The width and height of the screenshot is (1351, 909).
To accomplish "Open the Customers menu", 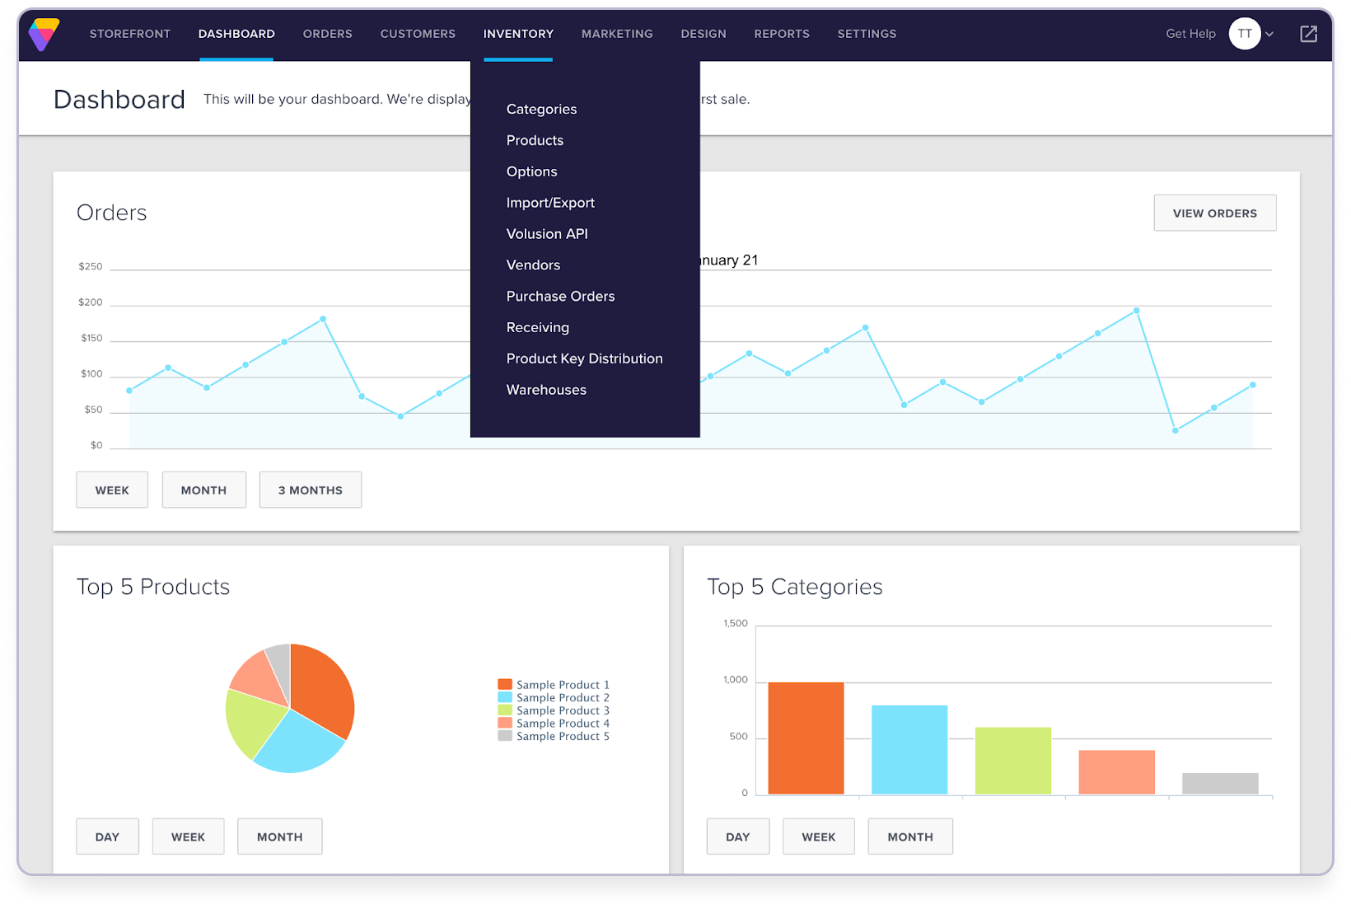I will point(418,34).
